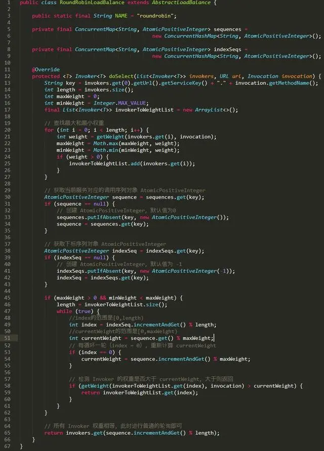324x451 pixels.
Task: Click if (index == 0) on line 53
Action: click(92, 352)
